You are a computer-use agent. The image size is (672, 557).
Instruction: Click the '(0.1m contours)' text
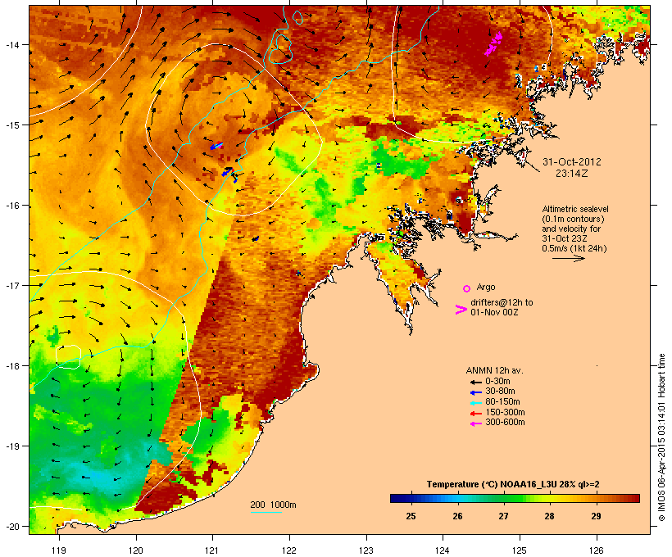[x=573, y=219]
